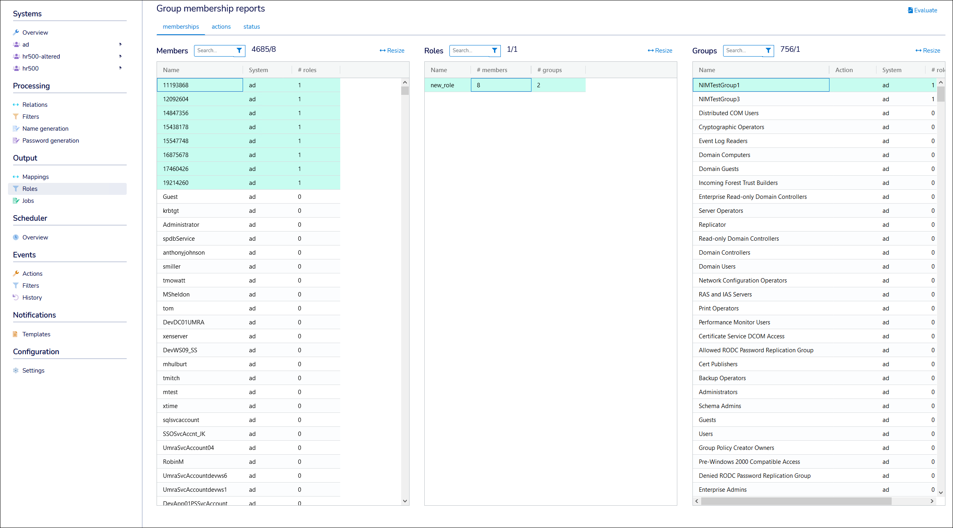Switch to the actions tab
The image size is (953, 528).
[x=221, y=27]
